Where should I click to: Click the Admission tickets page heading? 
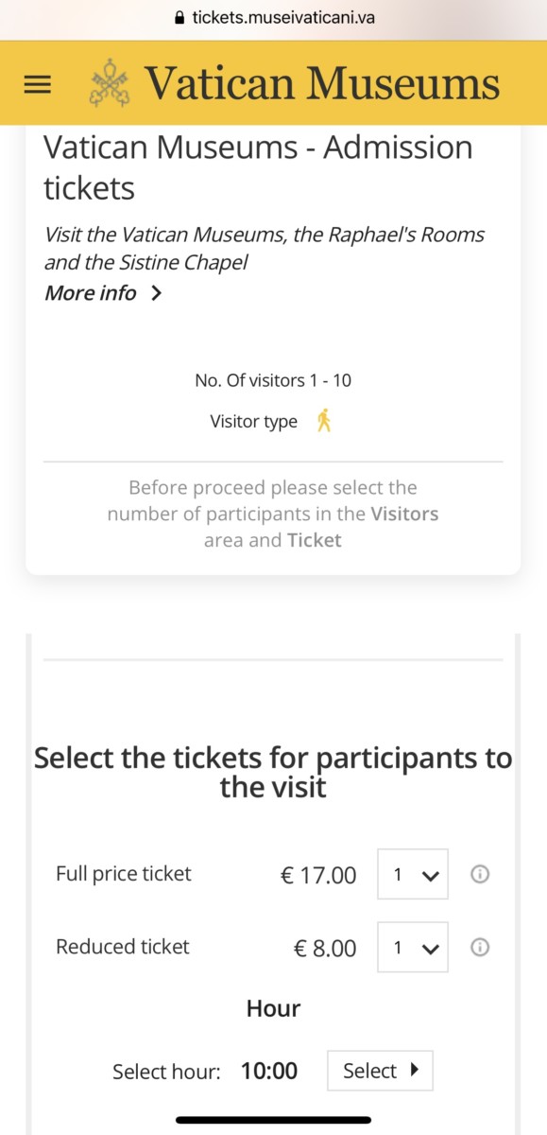pyautogui.click(x=258, y=167)
